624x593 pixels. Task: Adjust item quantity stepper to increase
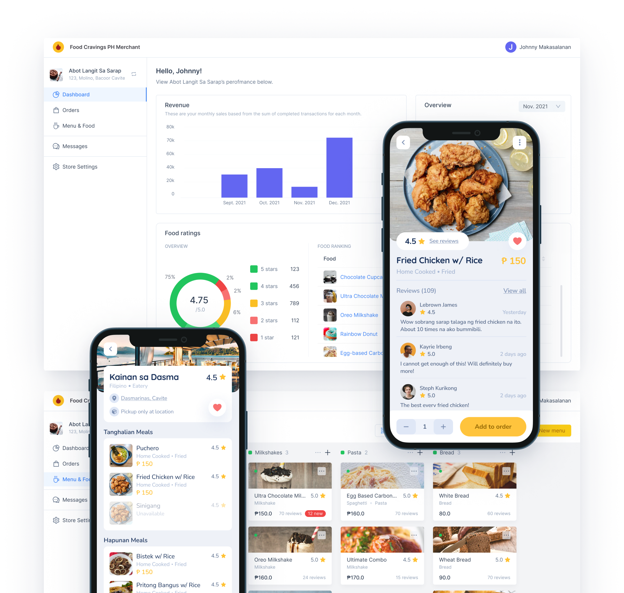pyautogui.click(x=444, y=426)
